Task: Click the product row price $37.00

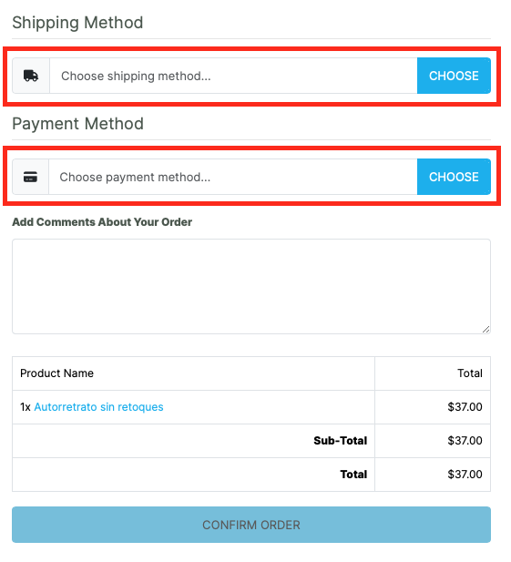Action: [465, 407]
